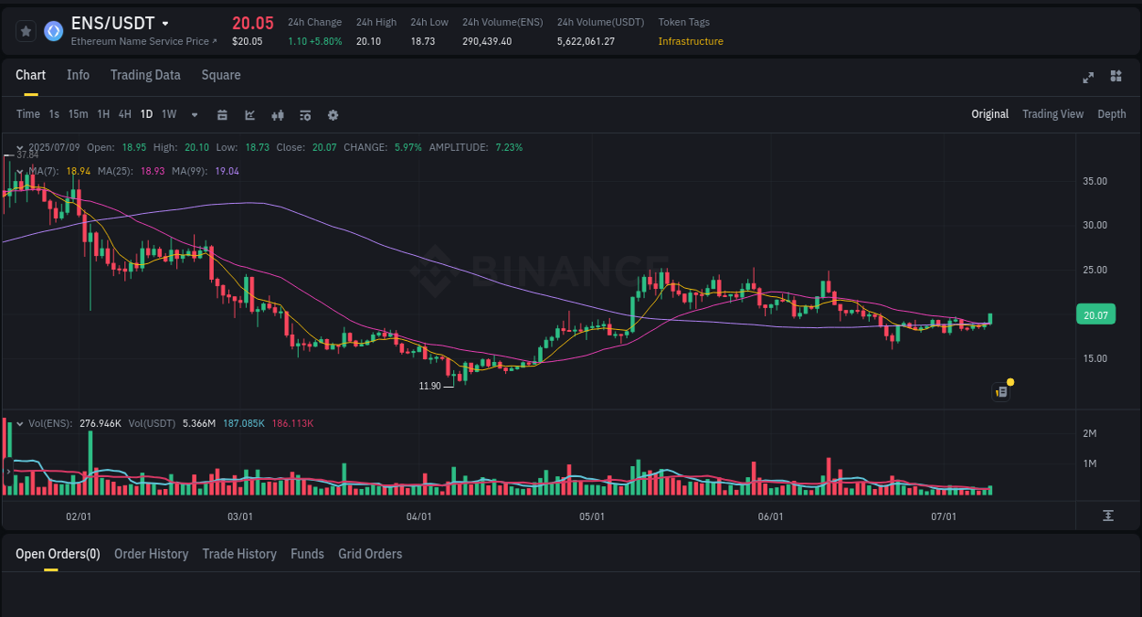Collapse the Vol(ENS) volume panel
Screen dimensions: 1142x617
pyautogui.click(x=19, y=422)
